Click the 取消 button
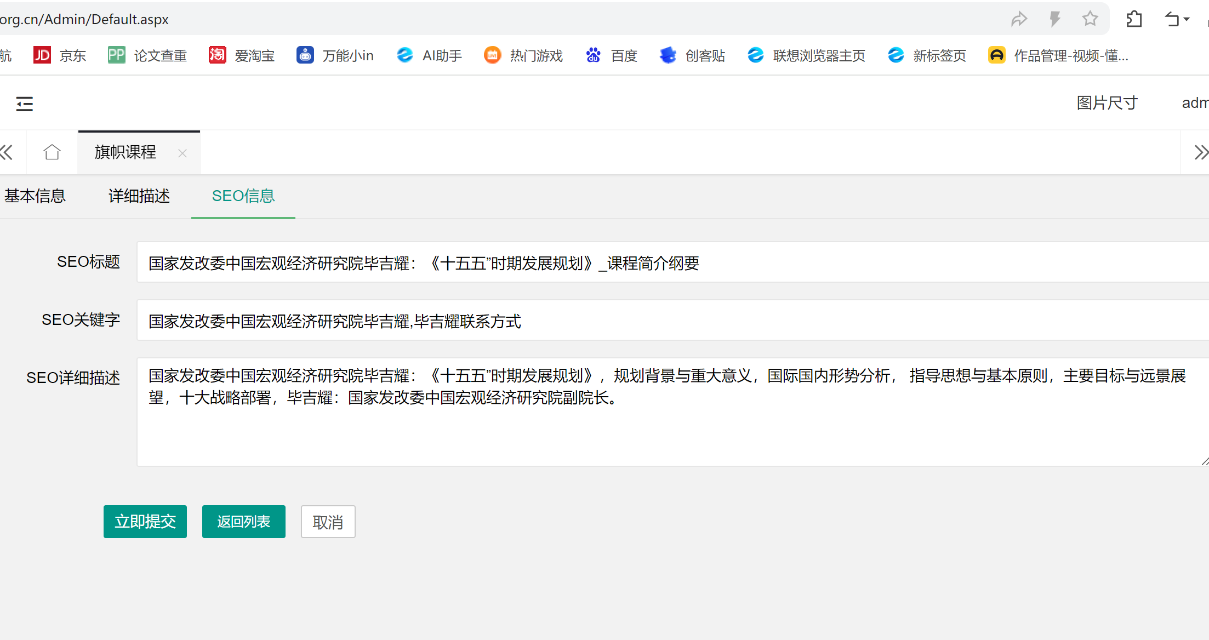The height and width of the screenshot is (640, 1209). [x=328, y=522]
